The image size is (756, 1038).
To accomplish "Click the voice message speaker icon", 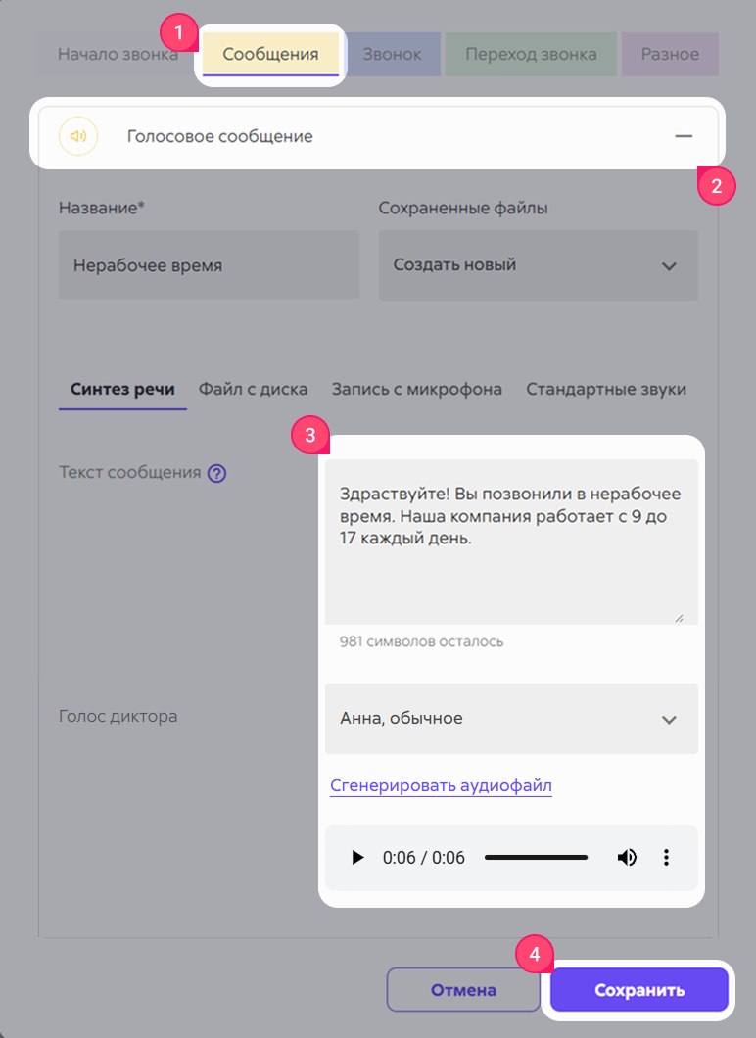I will (x=78, y=136).
